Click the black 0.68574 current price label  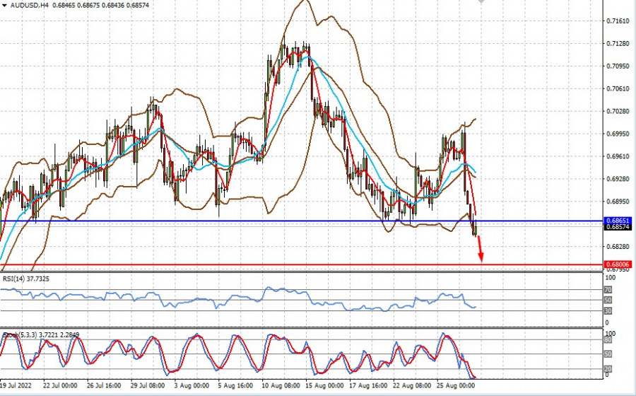coord(618,227)
